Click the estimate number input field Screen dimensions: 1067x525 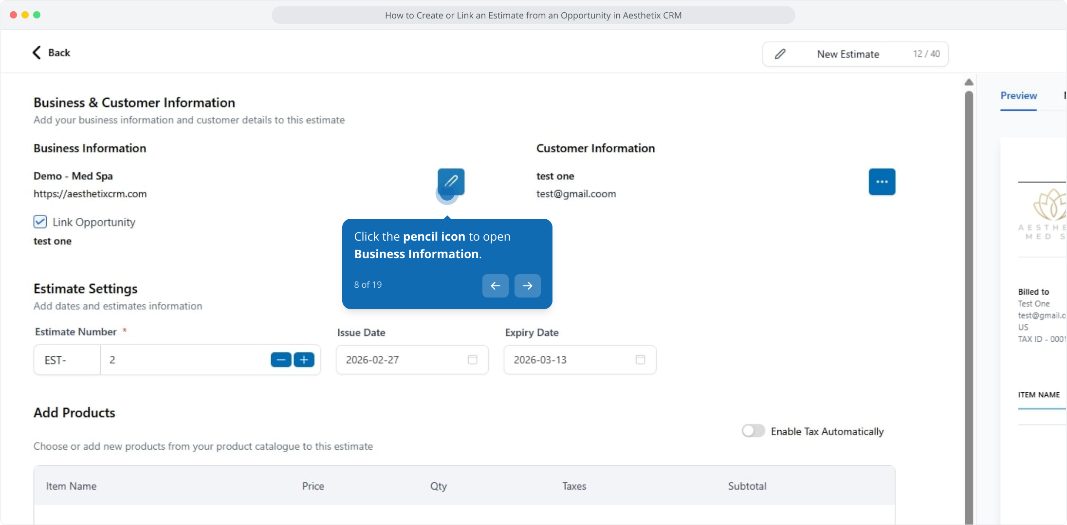coord(185,360)
